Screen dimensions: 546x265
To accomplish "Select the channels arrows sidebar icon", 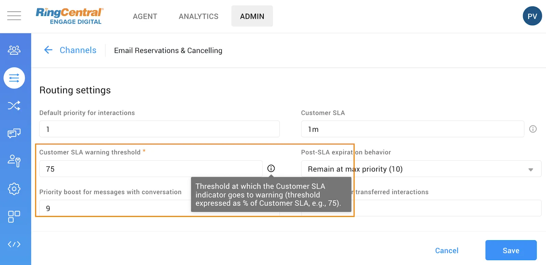I will [x=14, y=78].
